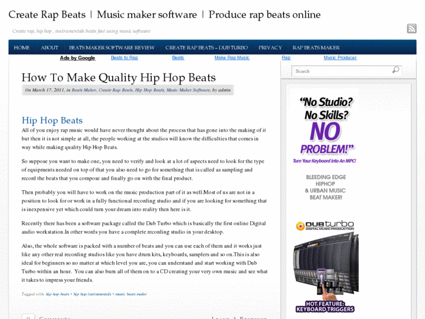The image size is (425, 319).
Task: Open the RSS feed icon
Action: coord(412,29)
